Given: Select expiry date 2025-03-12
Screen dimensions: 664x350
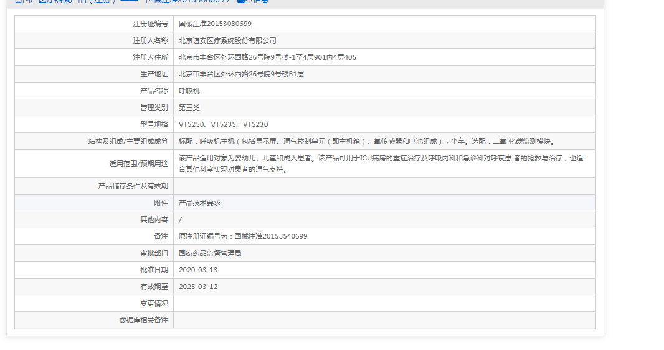Looking at the screenshot, I should coord(198,287).
